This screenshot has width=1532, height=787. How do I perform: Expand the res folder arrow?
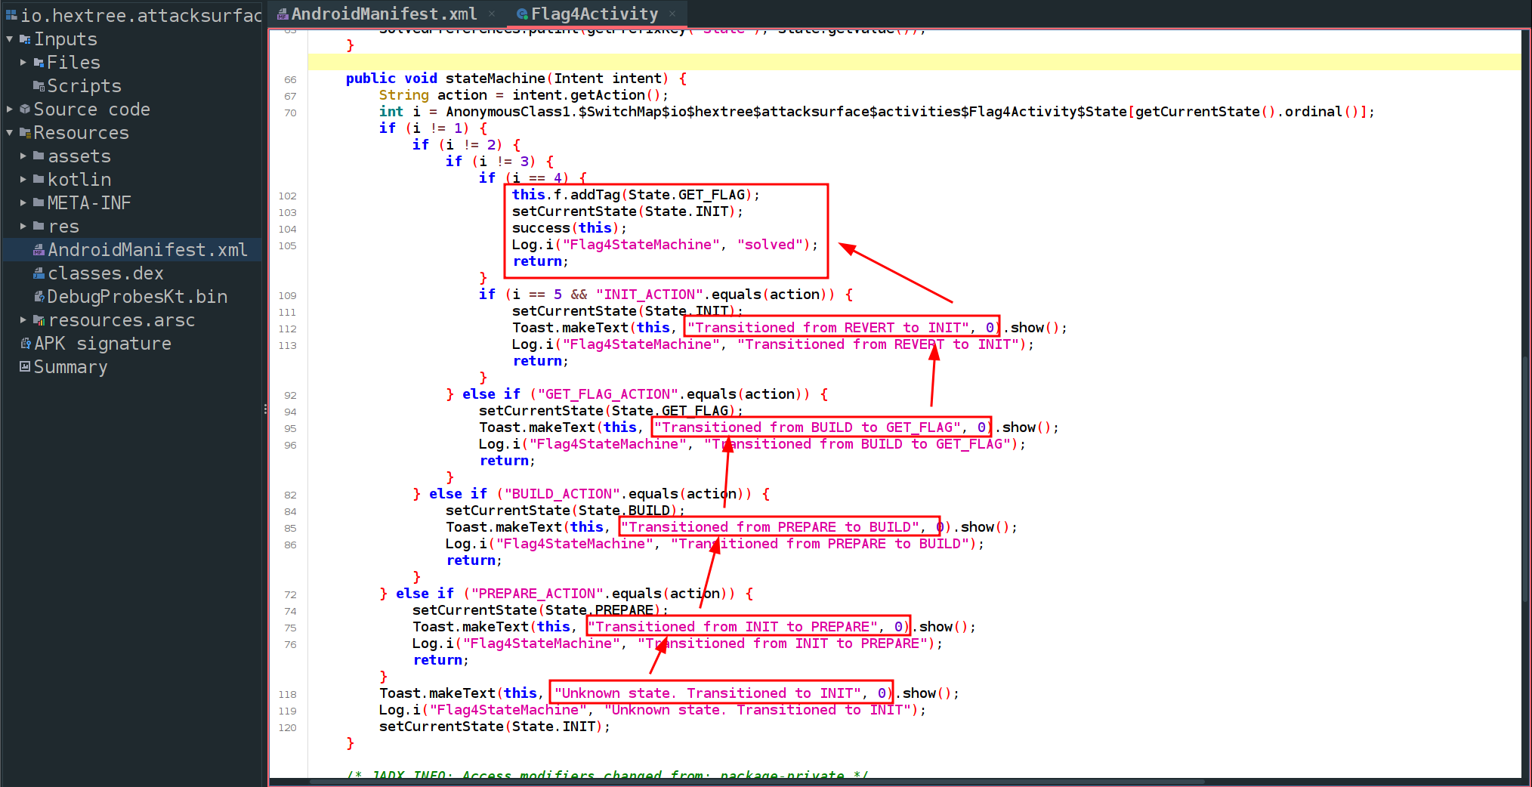point(23,226)
